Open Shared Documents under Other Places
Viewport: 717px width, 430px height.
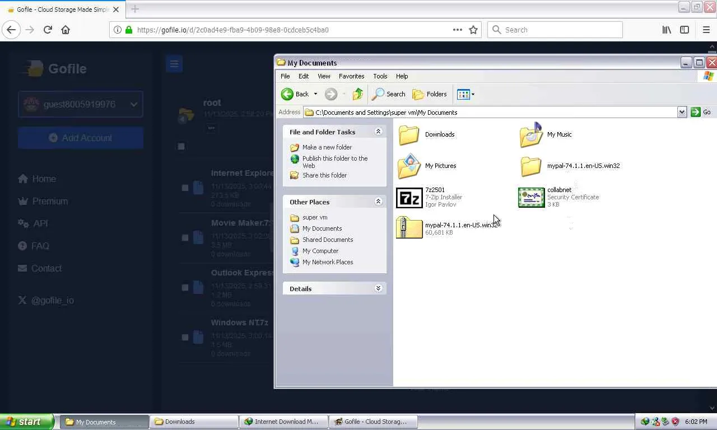click(328, 240)
